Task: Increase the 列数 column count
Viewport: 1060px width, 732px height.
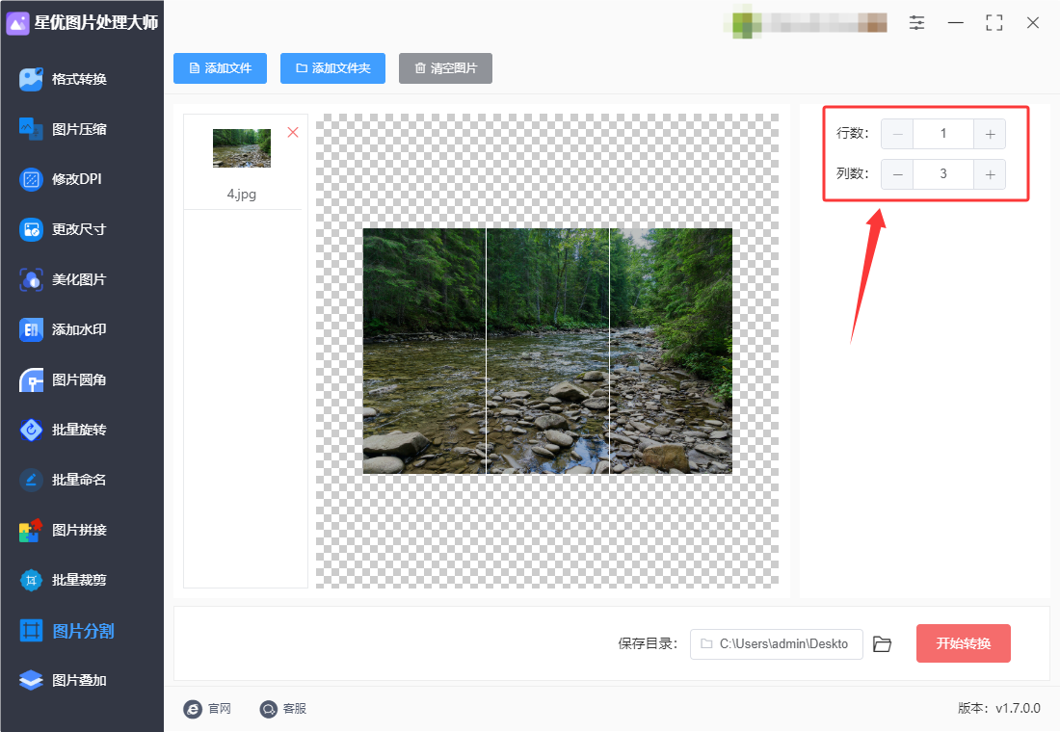Action: click(990, 174)
